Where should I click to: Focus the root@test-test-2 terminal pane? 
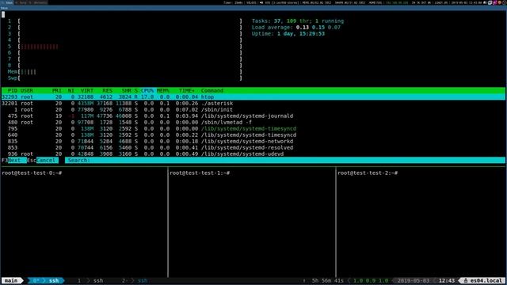pos(421,222)
